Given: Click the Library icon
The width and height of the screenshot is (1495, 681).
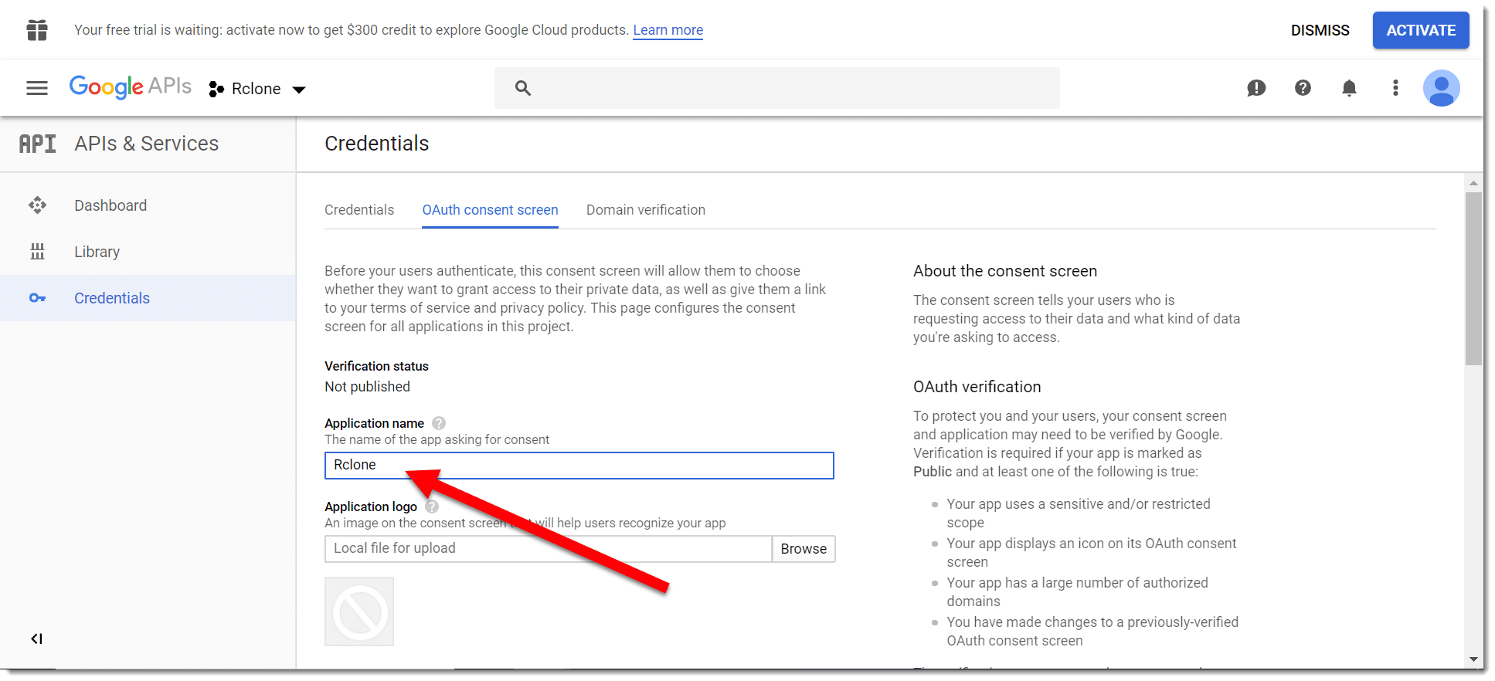Looking at the screenshot, I should (x=37, y=252).
